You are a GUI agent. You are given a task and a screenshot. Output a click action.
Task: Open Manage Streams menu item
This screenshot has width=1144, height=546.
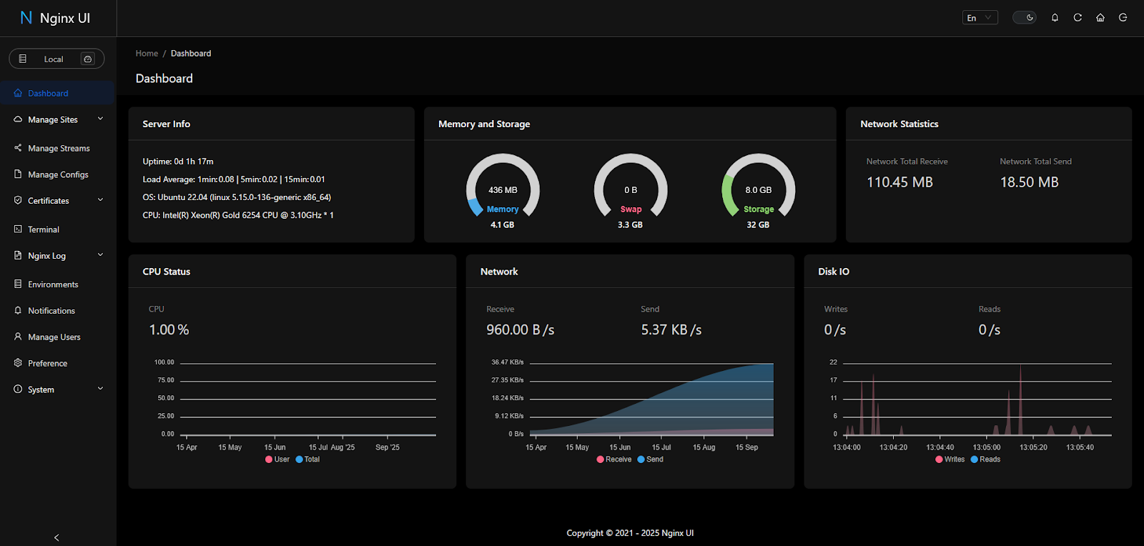point(57,148)
